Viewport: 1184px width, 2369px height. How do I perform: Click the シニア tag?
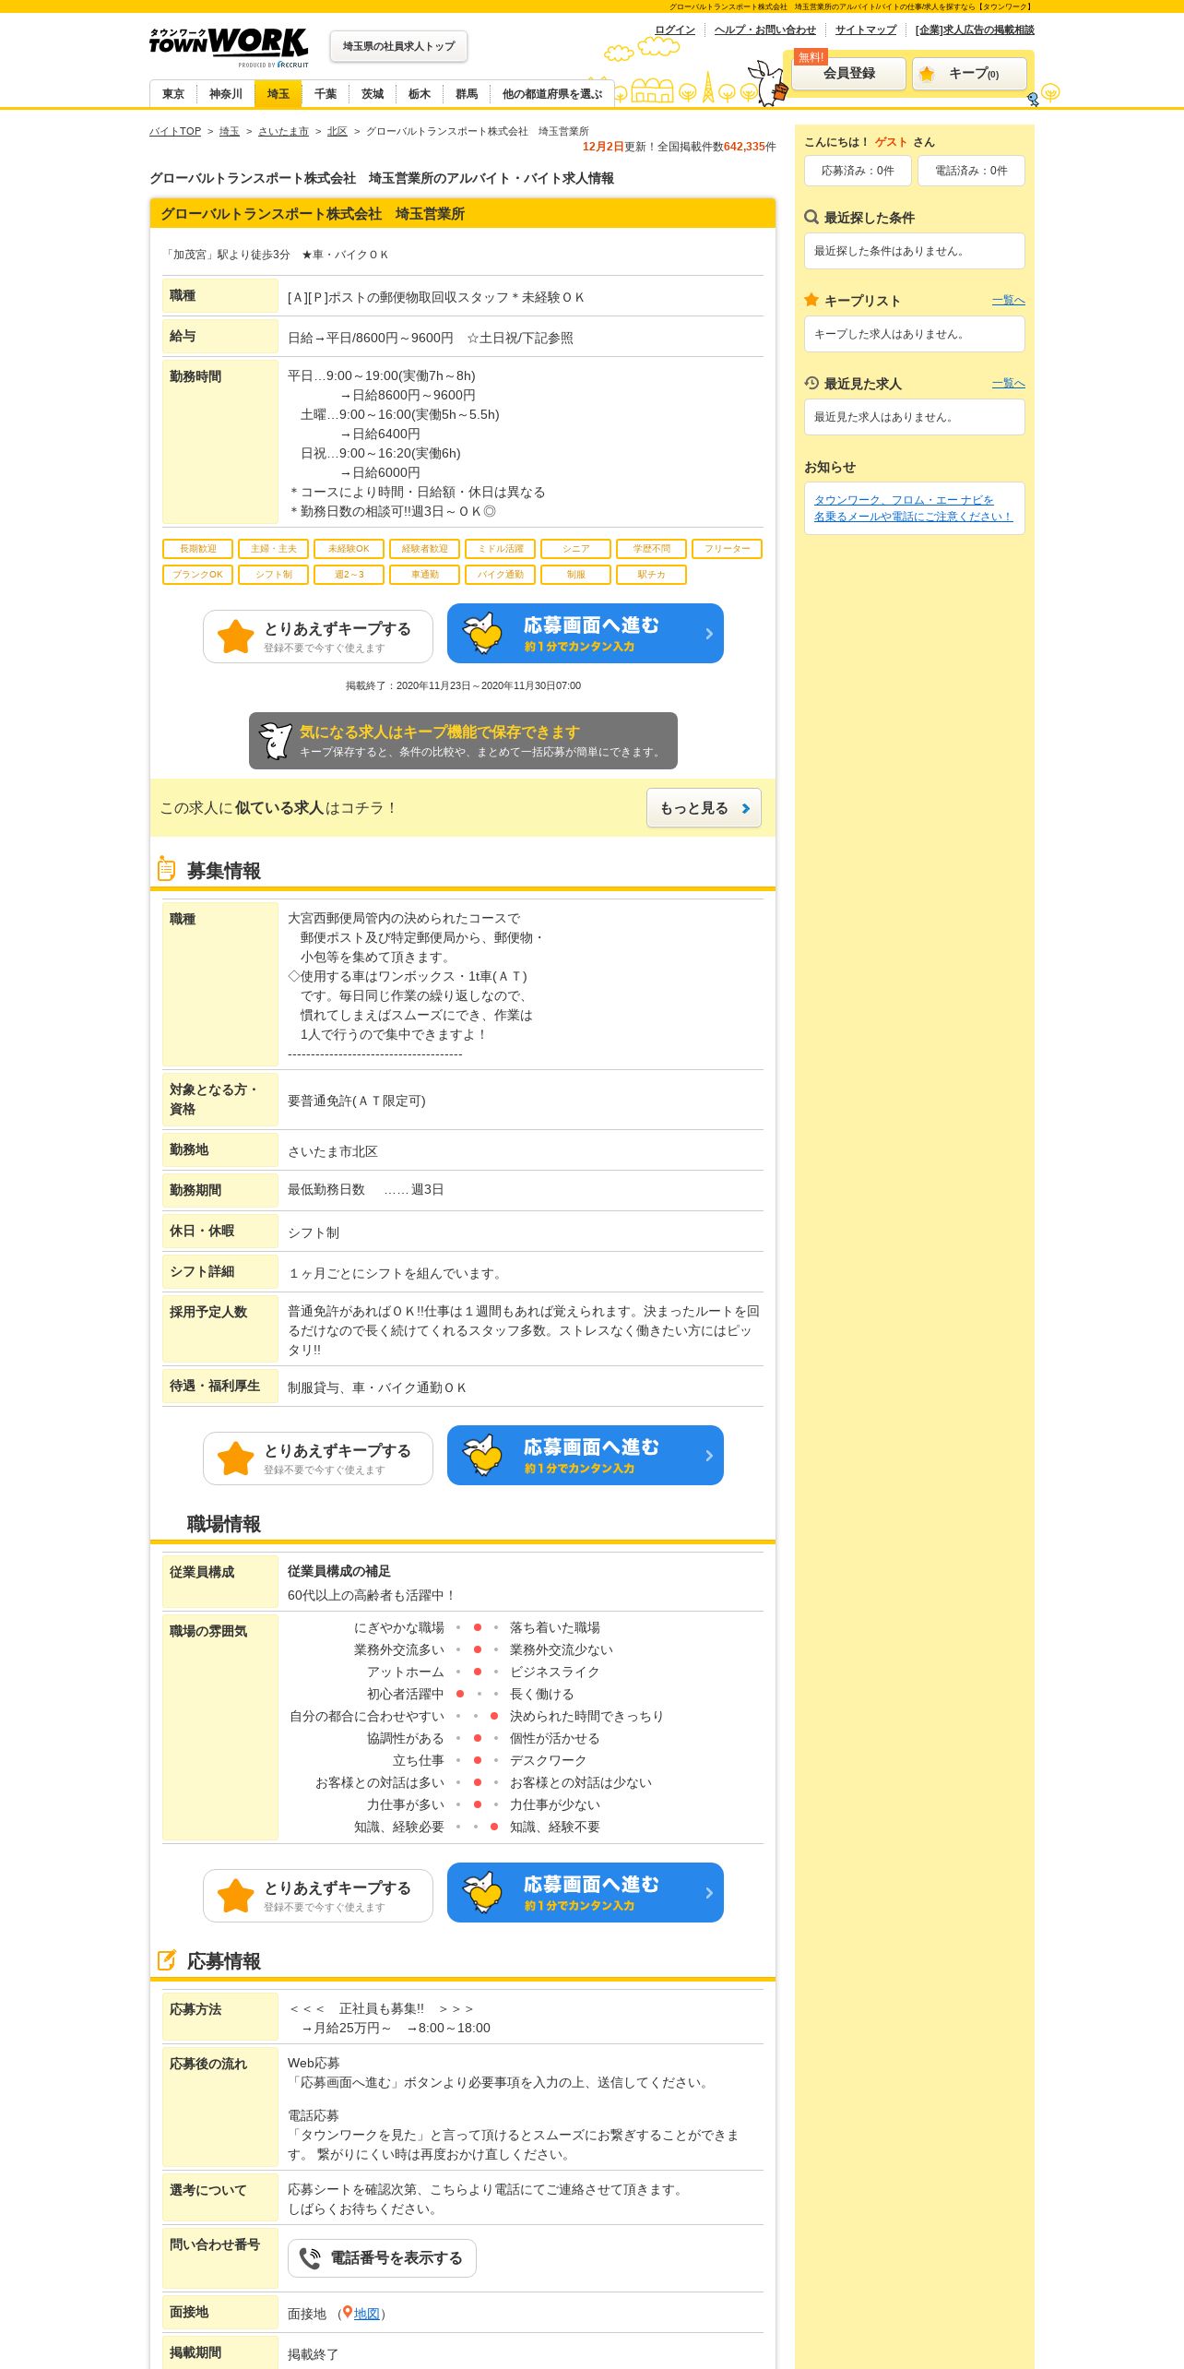coord(576,549)
